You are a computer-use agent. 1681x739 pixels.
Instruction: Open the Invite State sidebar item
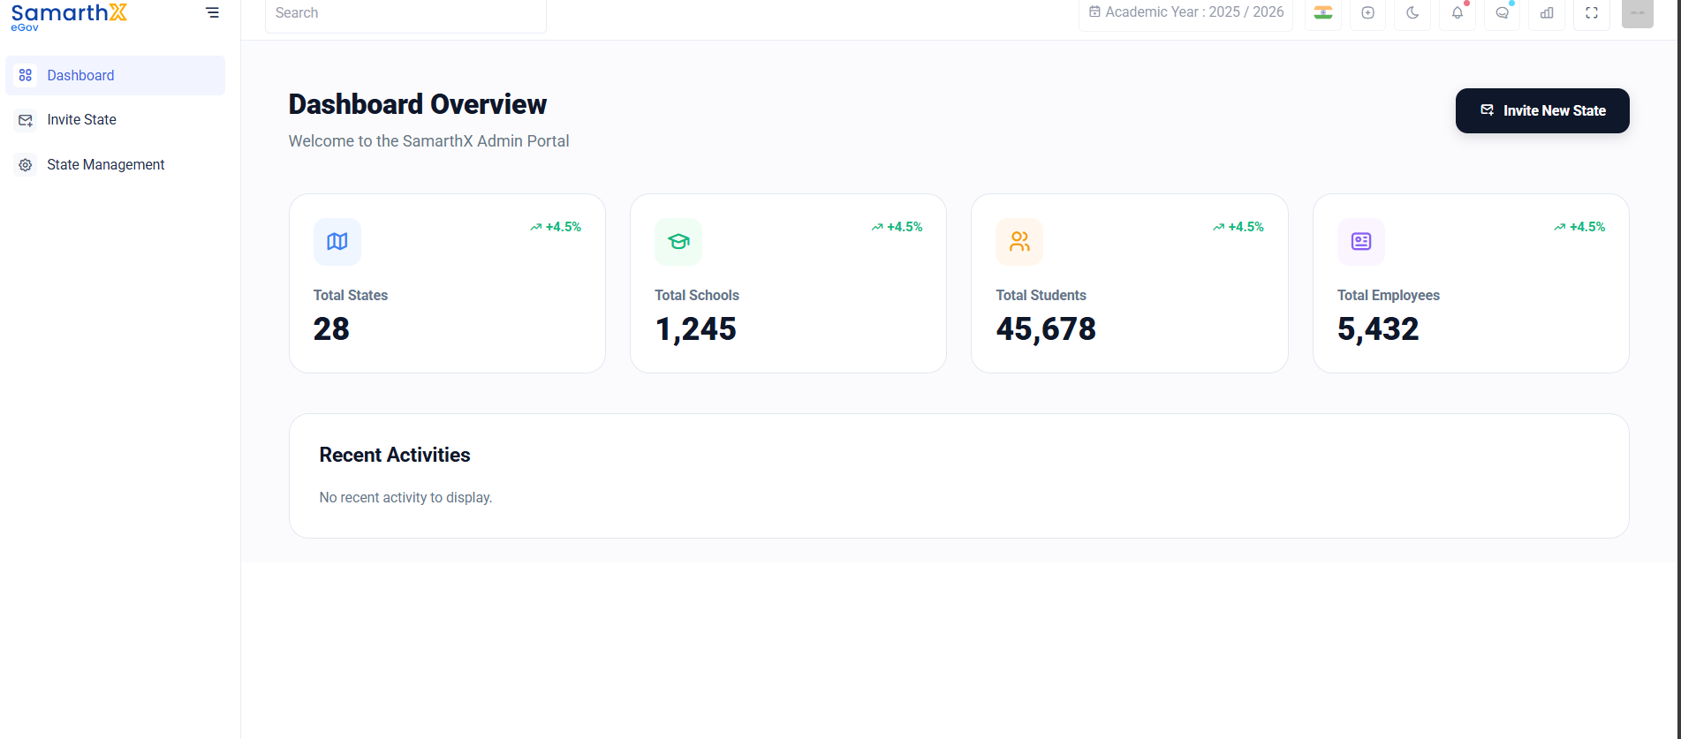coord(115,120)
